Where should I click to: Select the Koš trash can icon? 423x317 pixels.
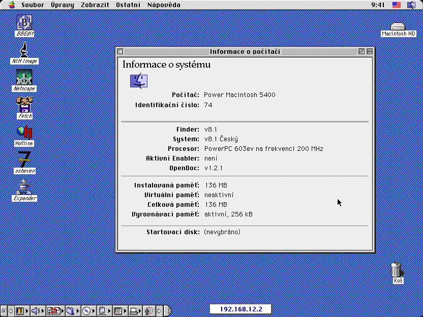click(x=398, y=269)
